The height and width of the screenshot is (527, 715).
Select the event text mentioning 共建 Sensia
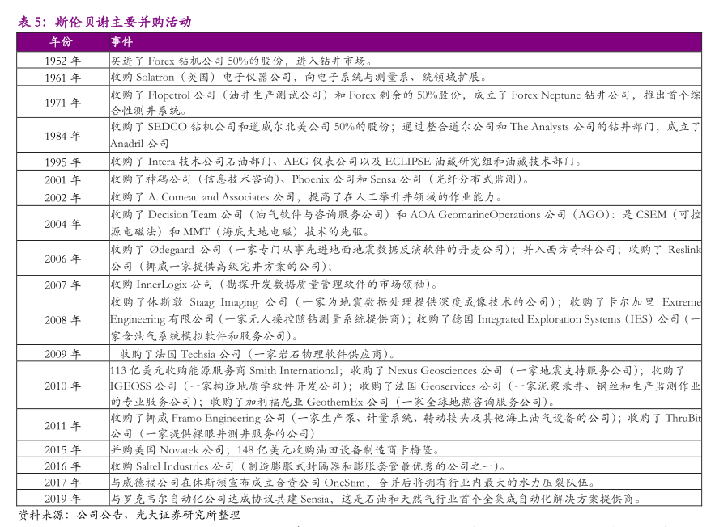pos(376,499)
